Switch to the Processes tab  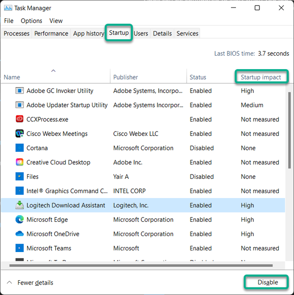pyautogui.click(x=16, y=33)
